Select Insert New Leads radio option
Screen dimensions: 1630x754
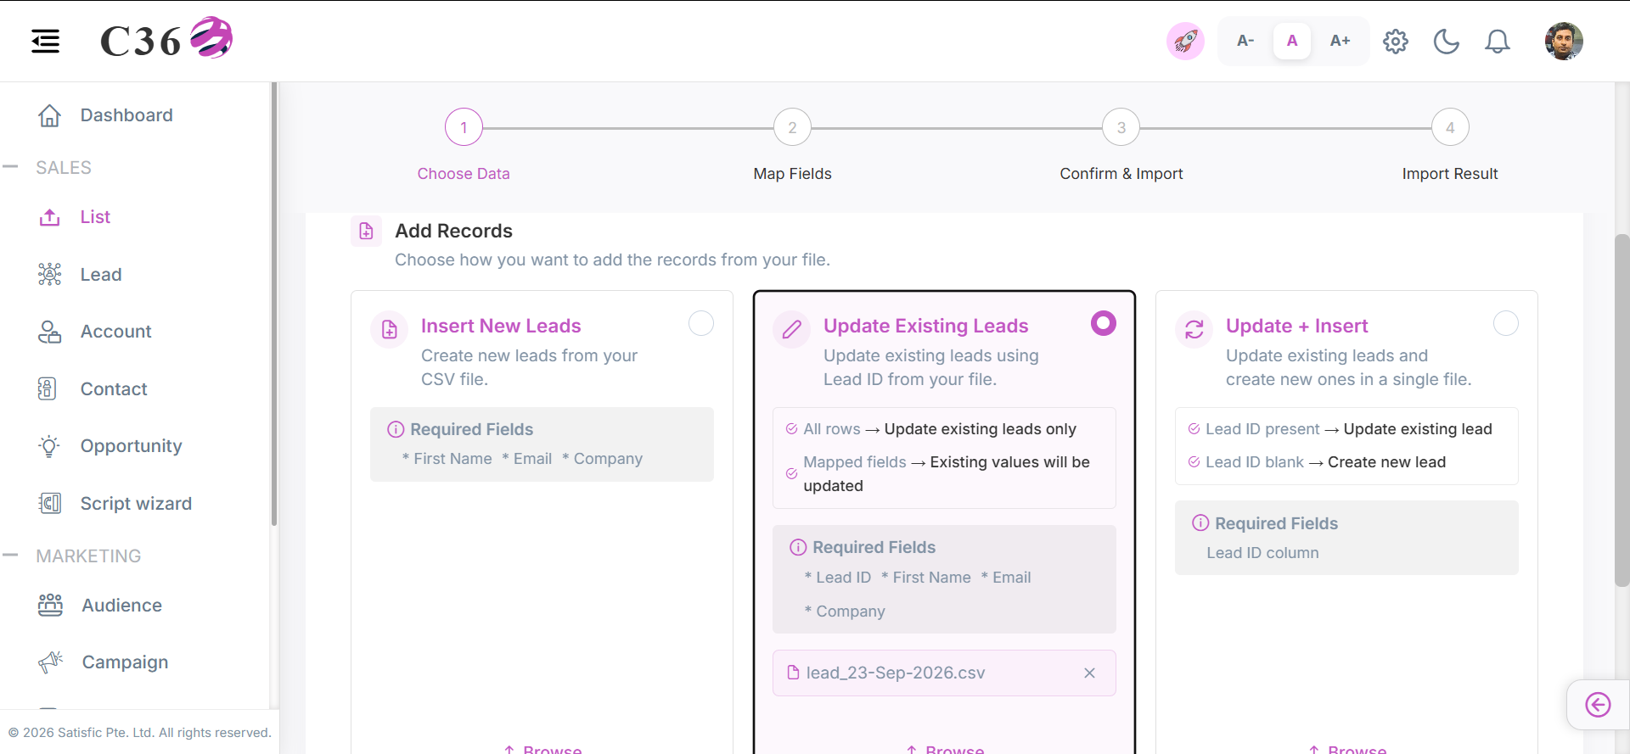coord(701,323)
